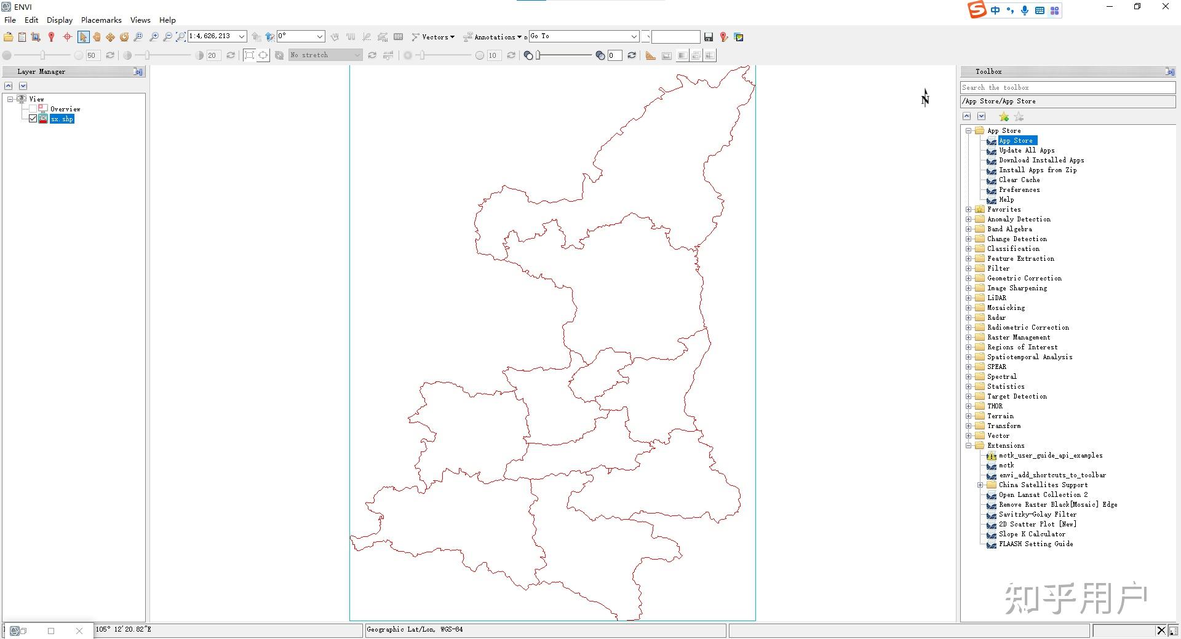Open the No stretch dropdown

point(357,55)
